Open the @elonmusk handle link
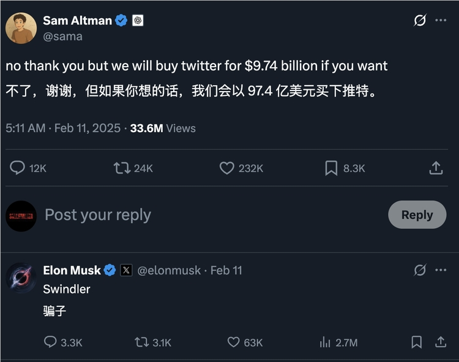Viewport: 459px width, 362px height. pyautogui.click(x=169, y=270)
